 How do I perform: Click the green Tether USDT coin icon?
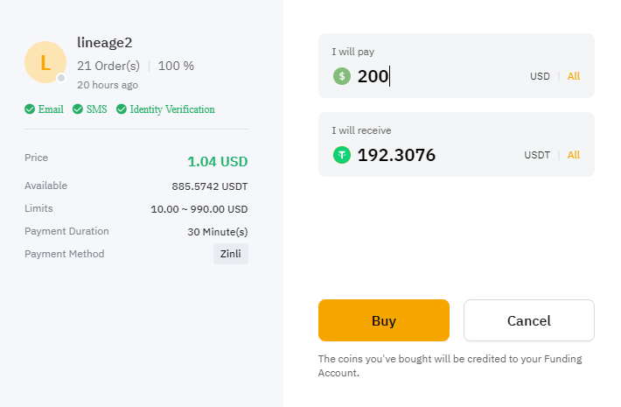(342, 155)
